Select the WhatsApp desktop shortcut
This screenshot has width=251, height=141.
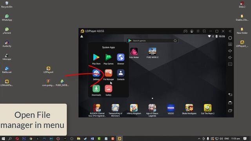coord(7,18)
